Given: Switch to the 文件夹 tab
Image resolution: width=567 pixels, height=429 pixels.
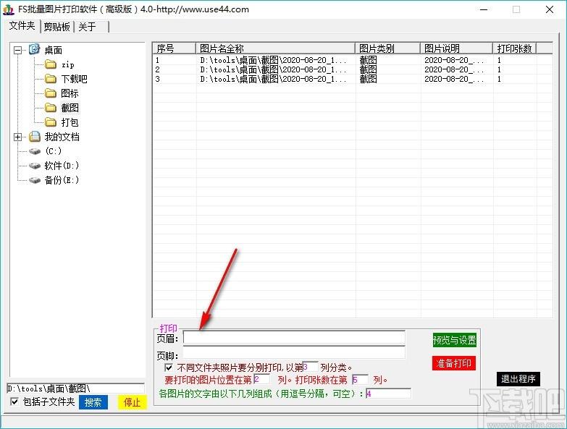Looking at the screenshot, I should click(x=22, y=26).
